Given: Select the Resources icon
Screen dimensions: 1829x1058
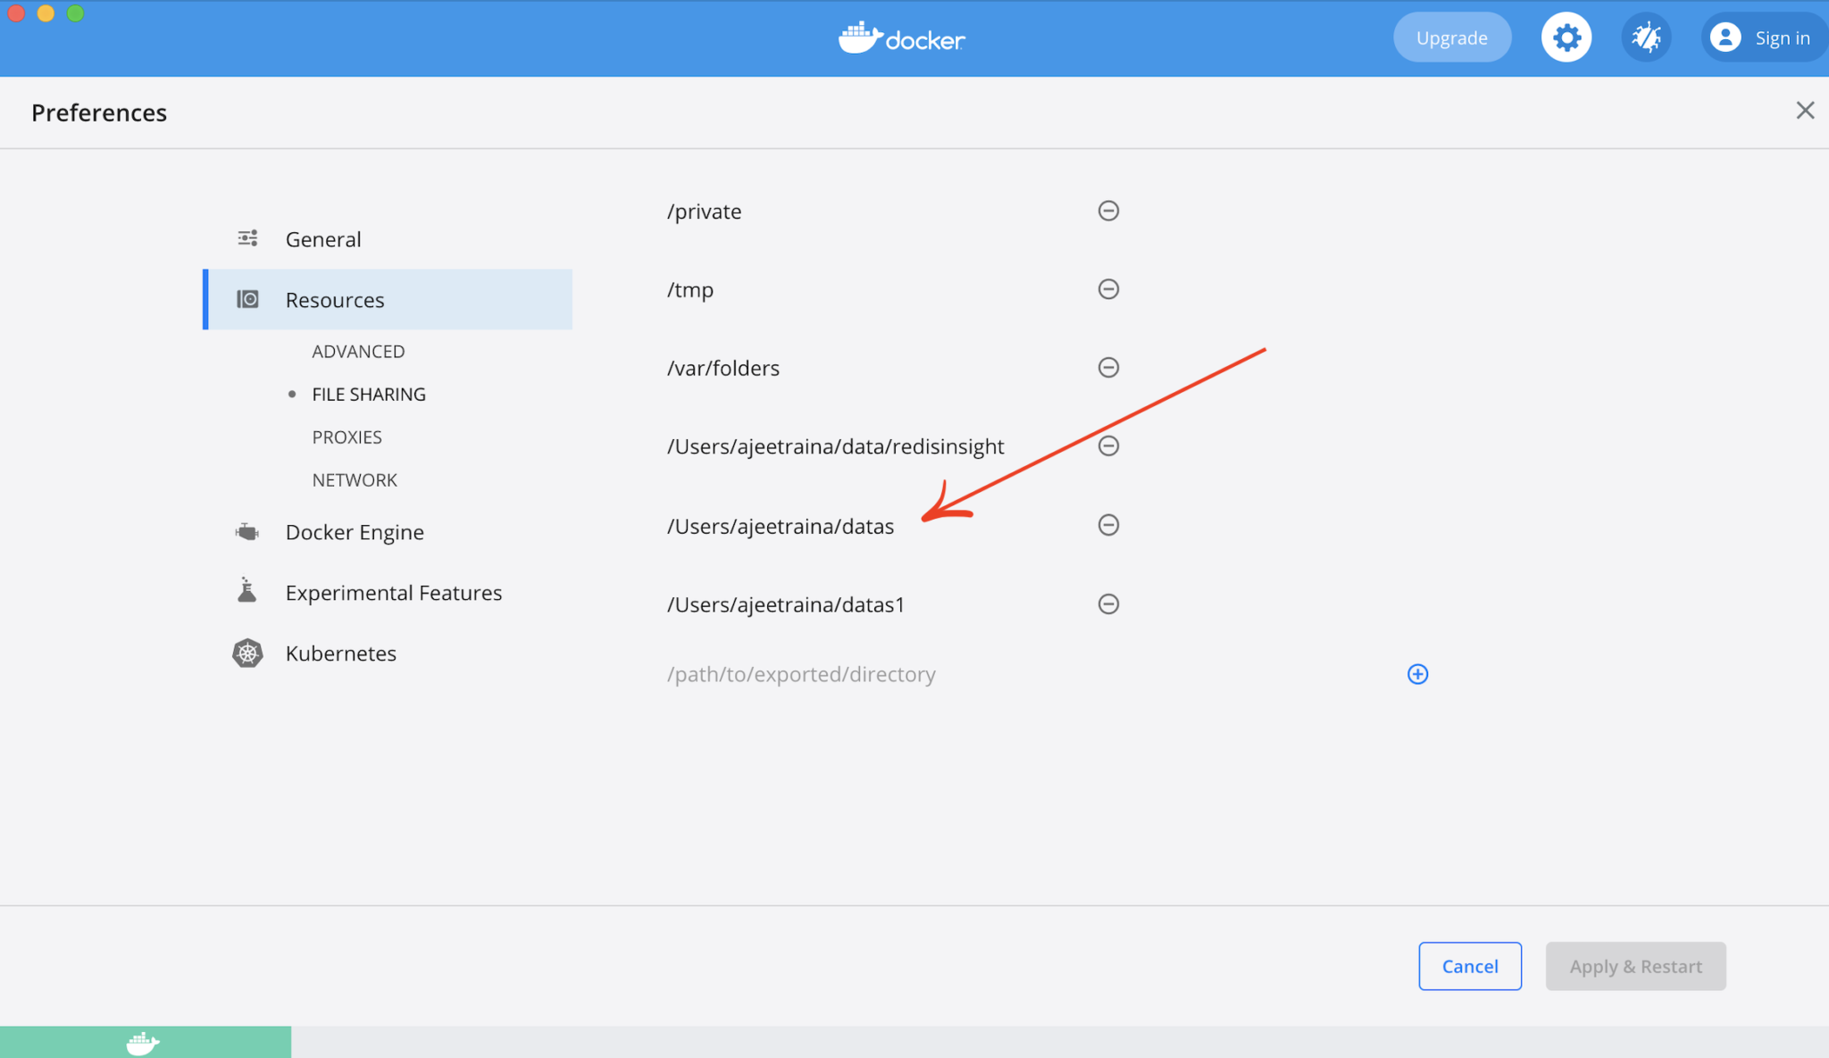Looking at the screenshot, I should click(x=249, y=299).
